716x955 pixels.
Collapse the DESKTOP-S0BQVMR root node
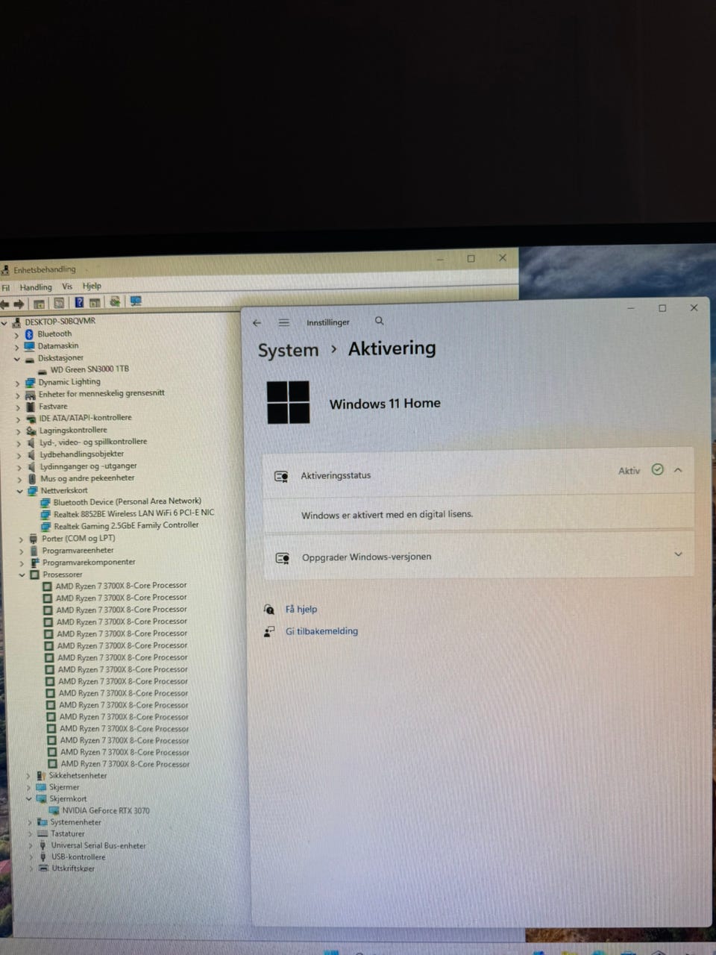4,322
